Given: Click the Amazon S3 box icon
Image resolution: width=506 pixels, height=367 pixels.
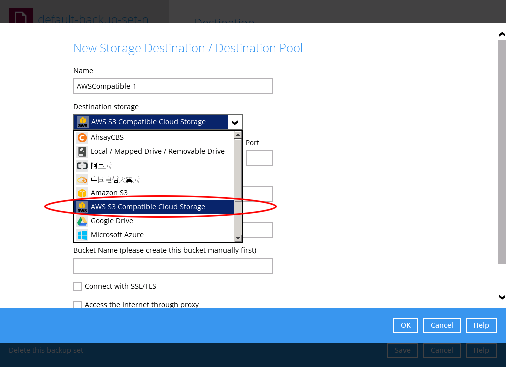Looking at the screenshot, I should click(82, 193).
